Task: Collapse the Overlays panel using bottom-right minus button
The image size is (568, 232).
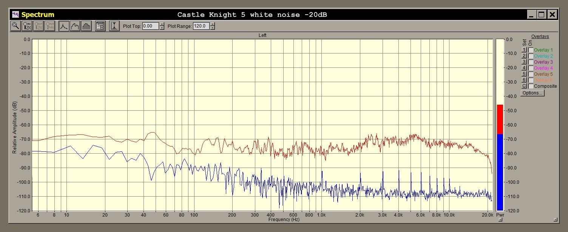Action: pyautogui.click(x=555, y=220)
